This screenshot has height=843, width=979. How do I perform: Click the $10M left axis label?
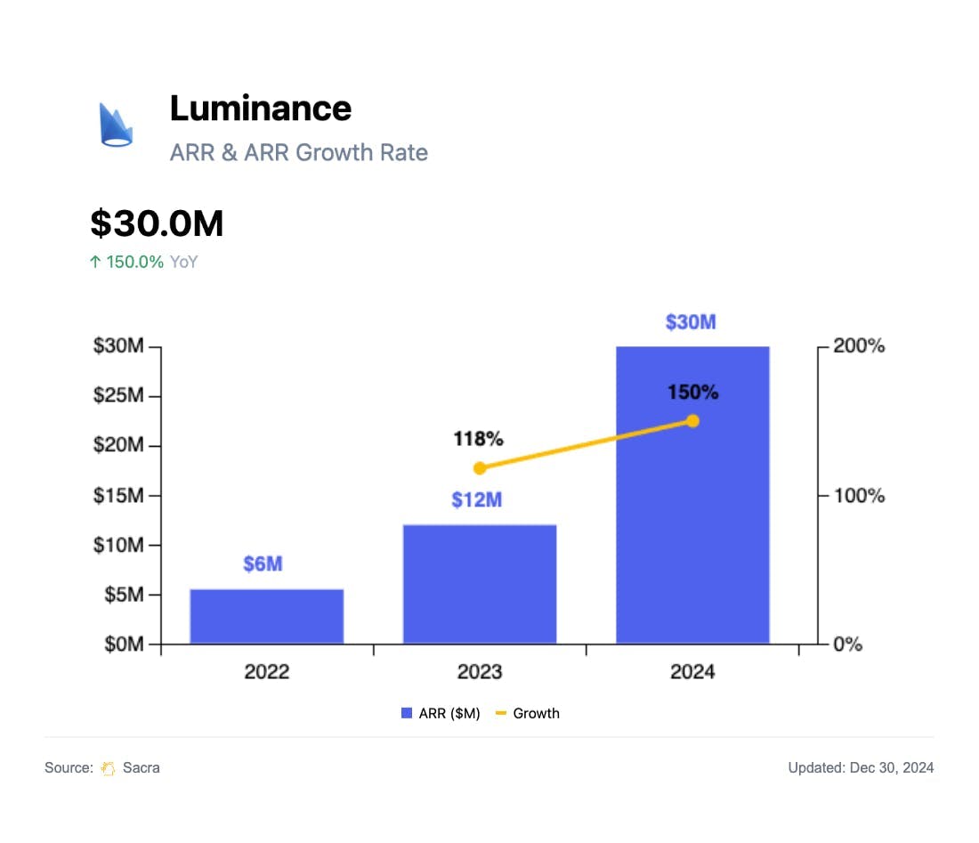pyautogui.click(x=118, y=545)
